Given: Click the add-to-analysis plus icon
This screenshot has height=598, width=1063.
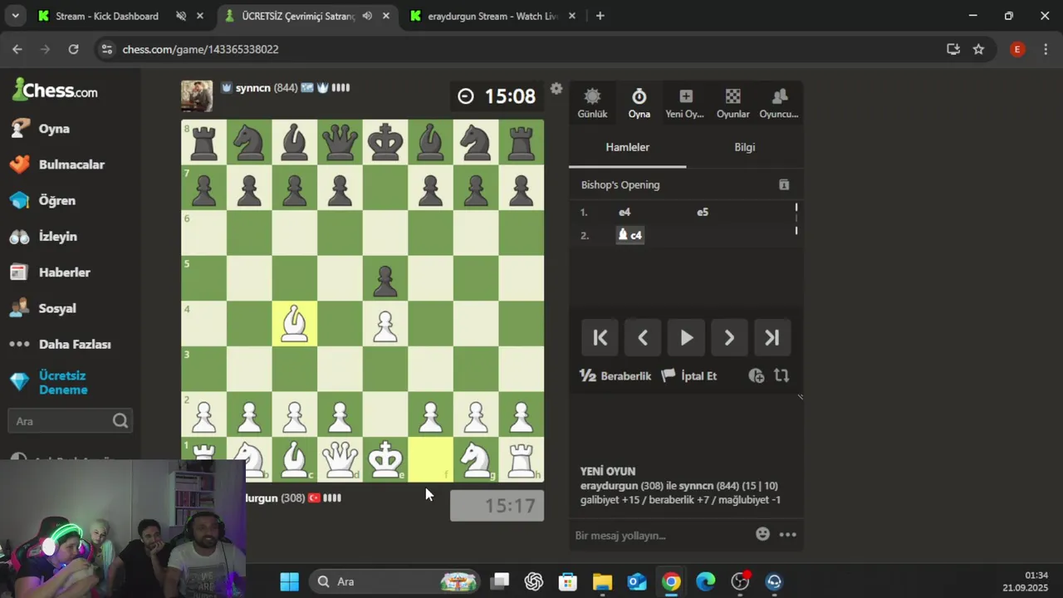Looking at the screenshot, I should 756,375.
